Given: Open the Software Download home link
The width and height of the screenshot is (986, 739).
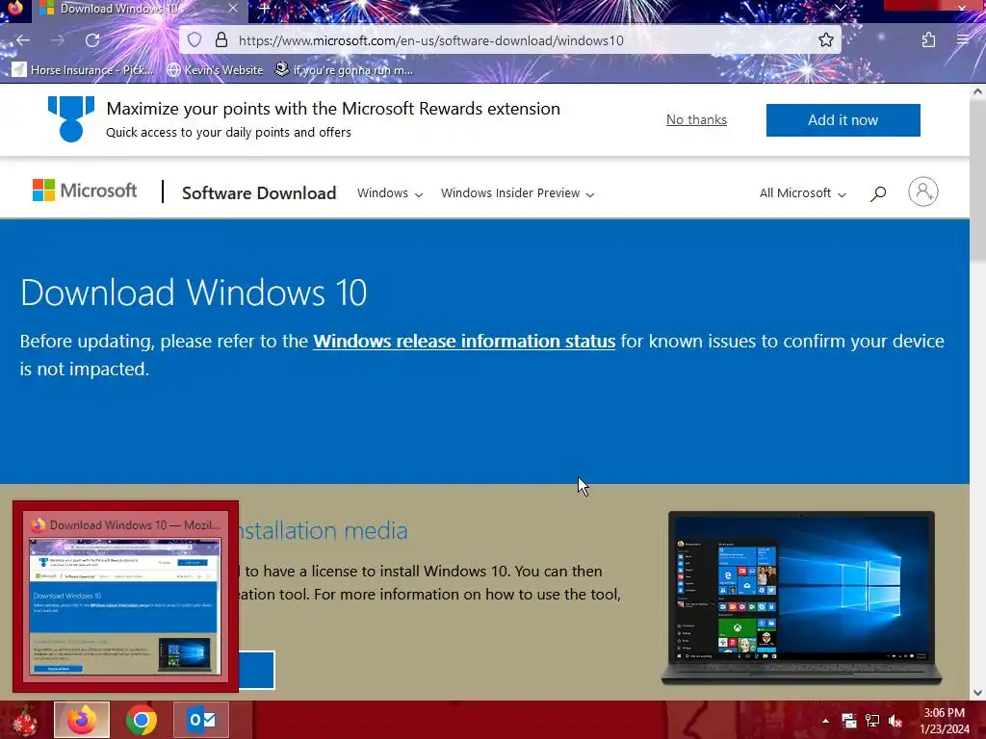Looking at the screenshot, I should coord(258,192).
